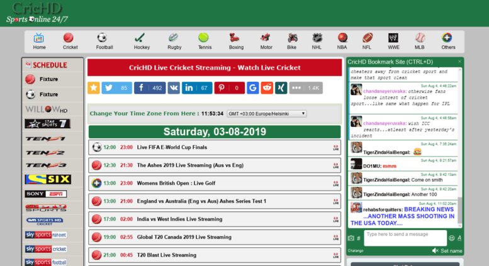Open more share options 1.4K

[306, 88]
